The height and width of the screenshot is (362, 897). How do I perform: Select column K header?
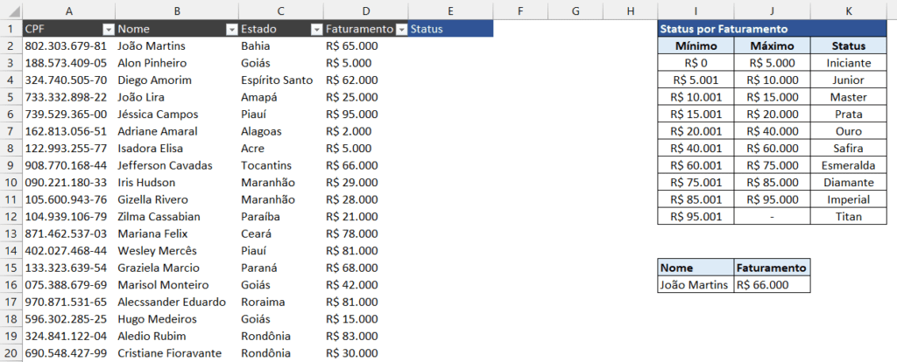click(x=848, y=10)
